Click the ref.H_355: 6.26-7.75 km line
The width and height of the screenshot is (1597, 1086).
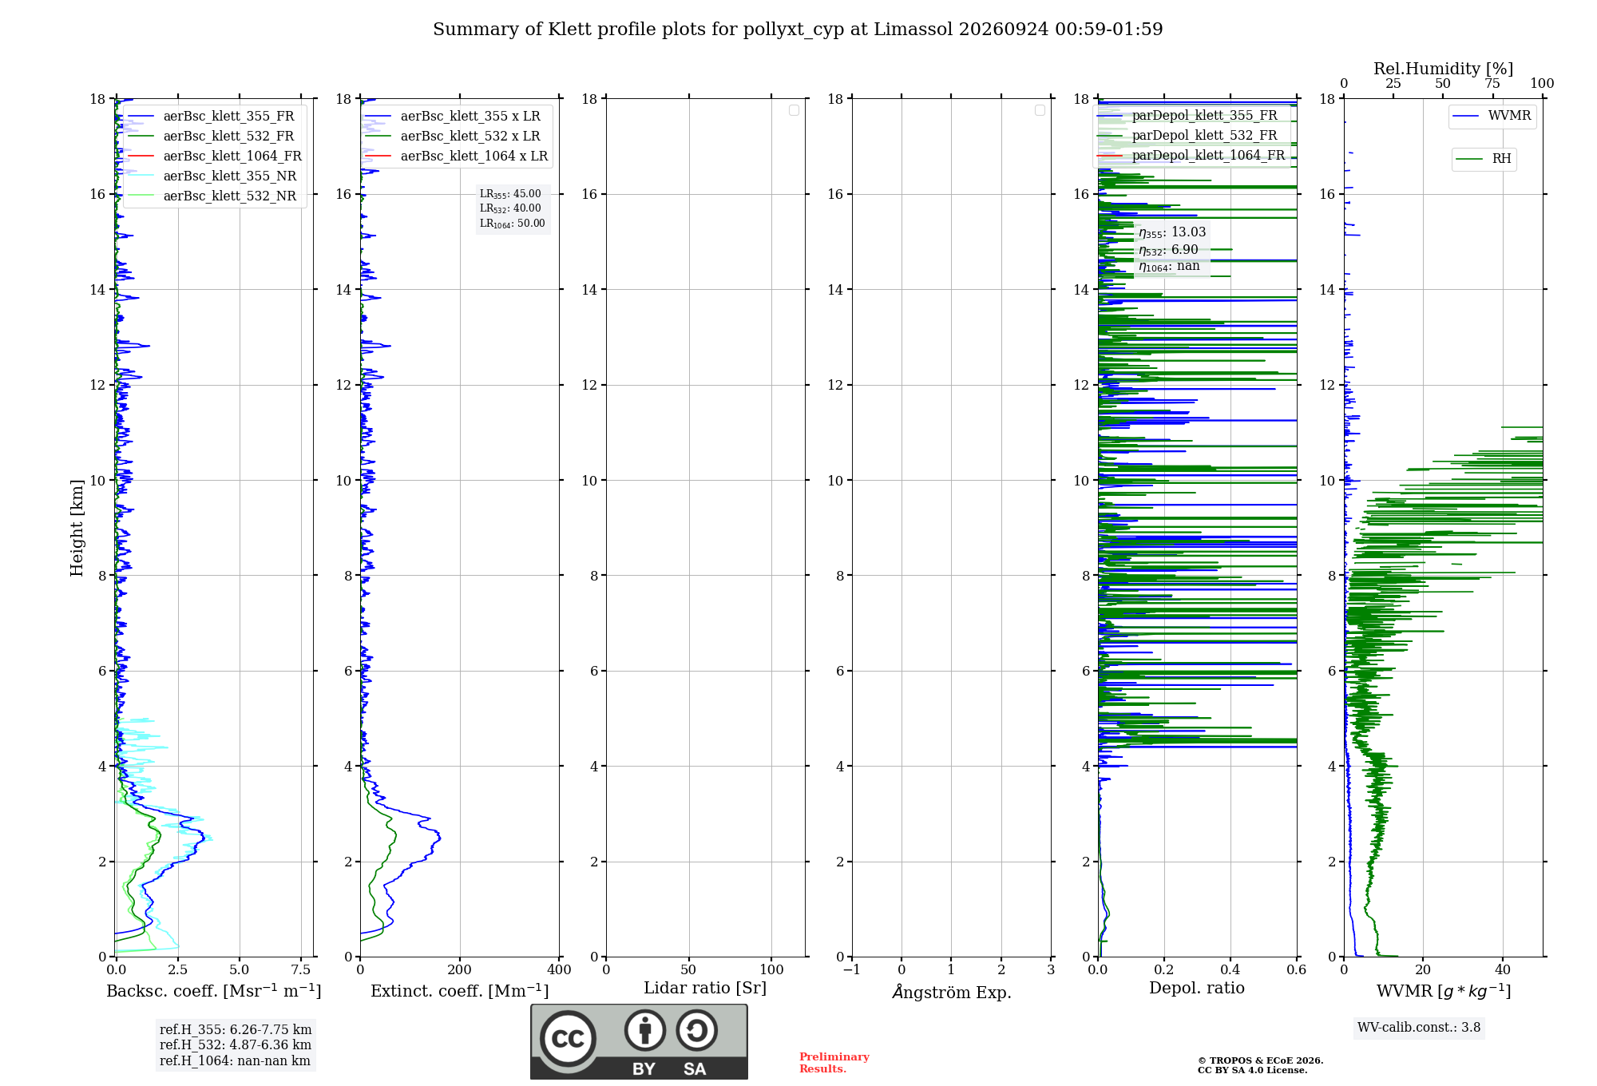[x=236, y=1030]
